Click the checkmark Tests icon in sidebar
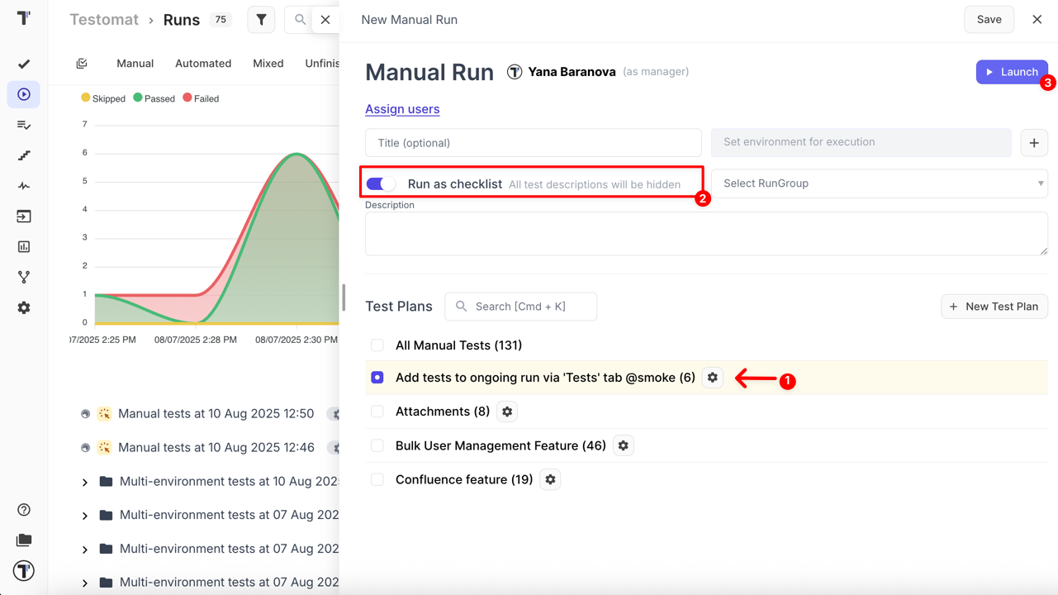 24,64
